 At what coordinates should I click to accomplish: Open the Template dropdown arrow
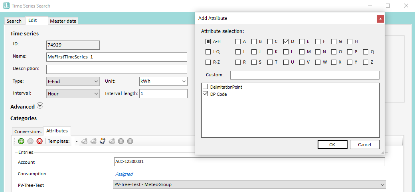click(x=77, y=142)
